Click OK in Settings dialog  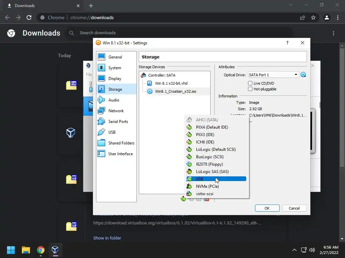[267, 208]
